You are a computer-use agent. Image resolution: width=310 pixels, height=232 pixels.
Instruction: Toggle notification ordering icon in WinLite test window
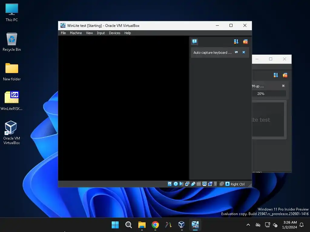coord(236,41)
